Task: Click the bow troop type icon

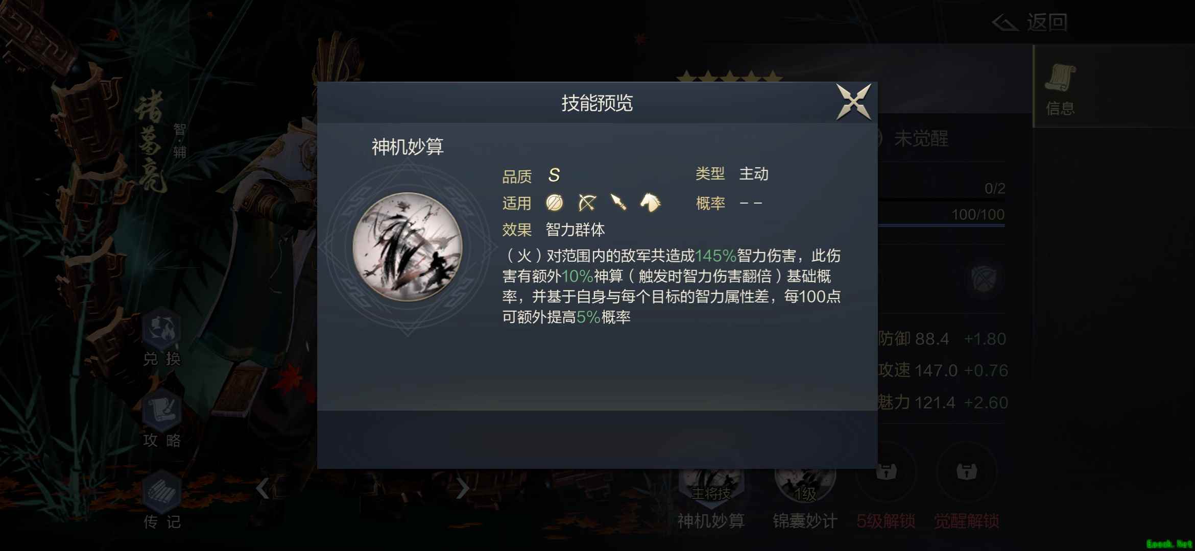Action: click(587, 203)
